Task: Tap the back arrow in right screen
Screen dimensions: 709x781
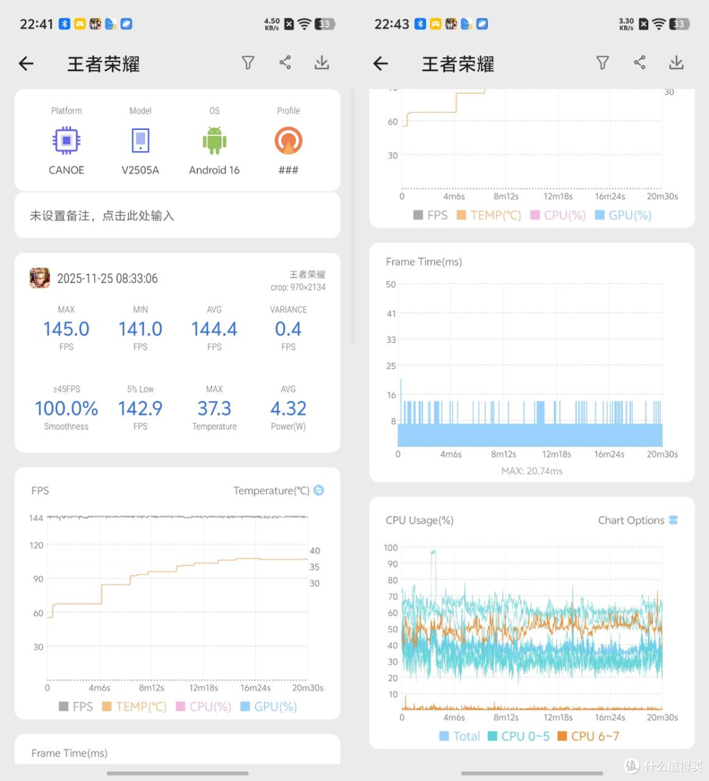Action: tap(380, 63)
